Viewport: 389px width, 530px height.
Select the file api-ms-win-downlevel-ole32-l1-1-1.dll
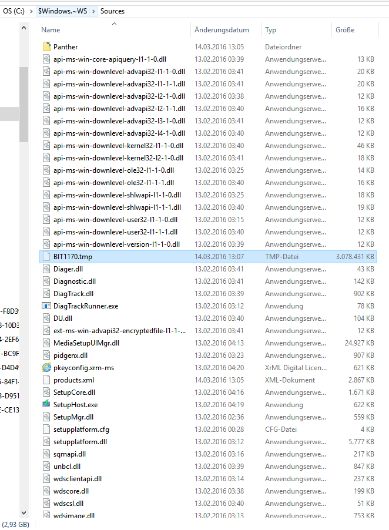(113, 183)
